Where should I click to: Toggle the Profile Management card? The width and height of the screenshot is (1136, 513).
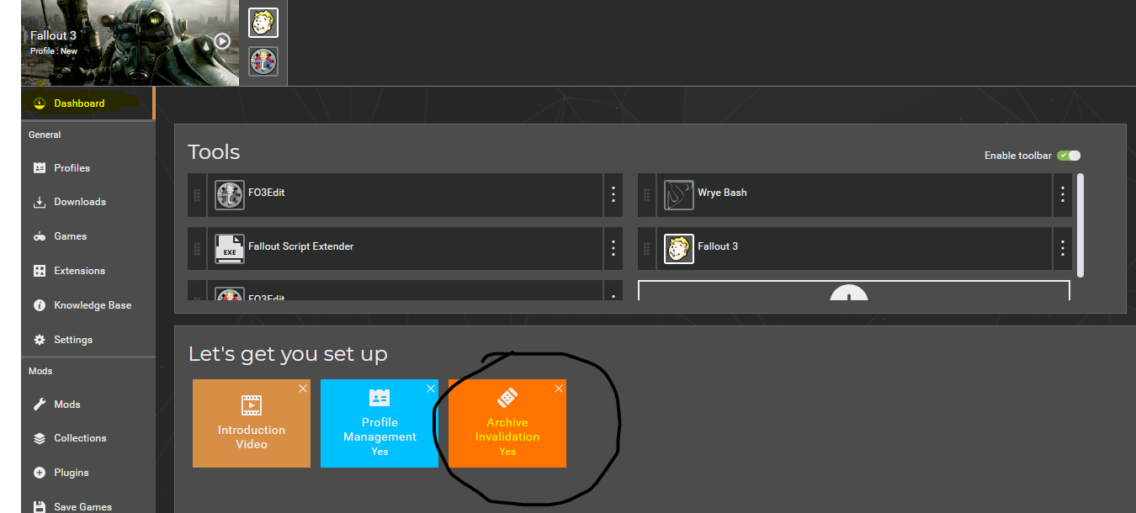click(380, 423)
